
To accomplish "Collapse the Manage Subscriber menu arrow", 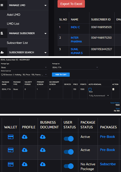I will click(45, 34).
